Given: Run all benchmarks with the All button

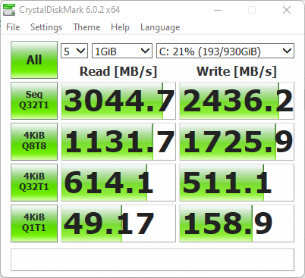Looking at the screenshot, I should (34, 60).
